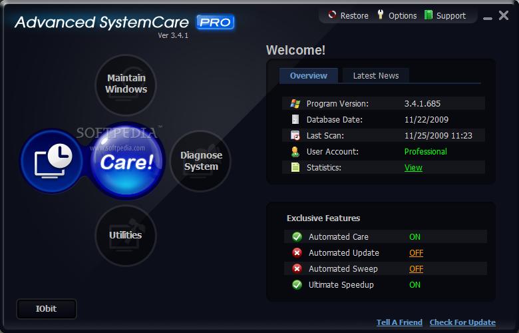Open the Diagnose System module
Screen dimensions: 519x333
[201, 161]
